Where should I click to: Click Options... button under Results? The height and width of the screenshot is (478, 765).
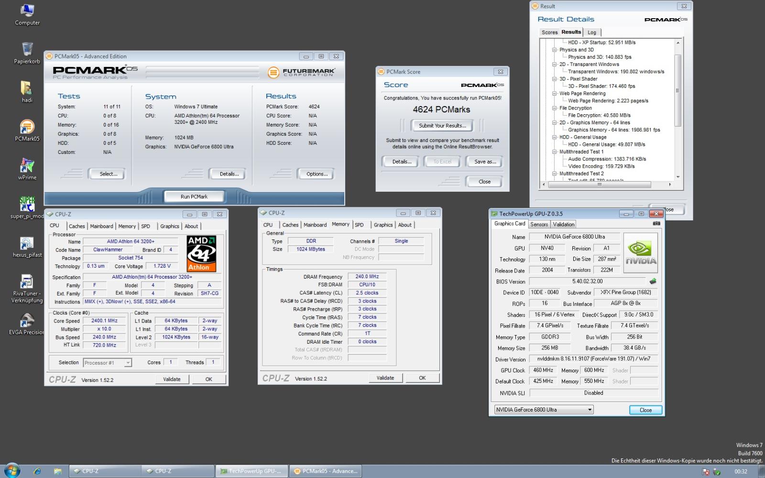point(317,174)
